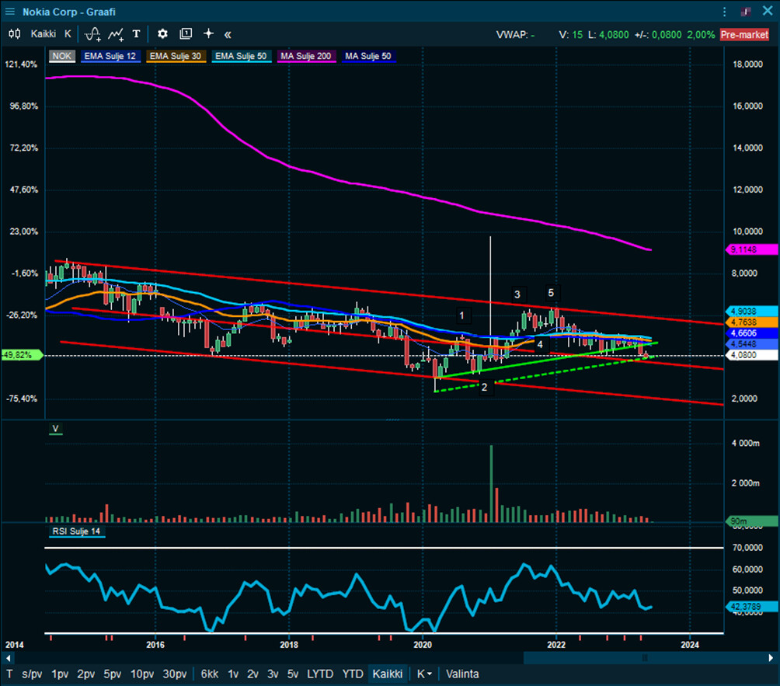The image size is (780, 686).
Task: Click the RSI value tag 42,3789
Action: 751,607
